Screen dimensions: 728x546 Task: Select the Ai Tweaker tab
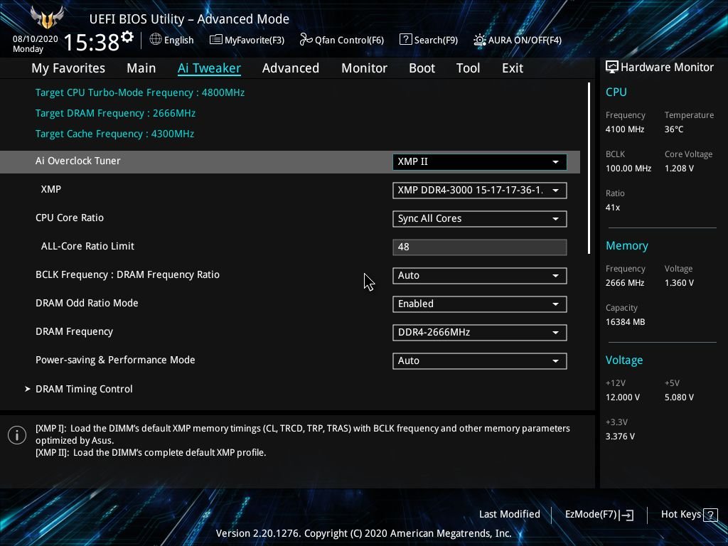point(209,68)
